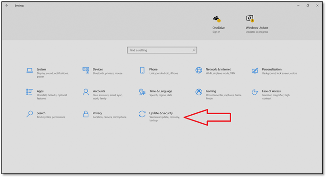Open the Privacy heading
The height and width of the screenshot is (178, 327).
click(x=97, y=113)
